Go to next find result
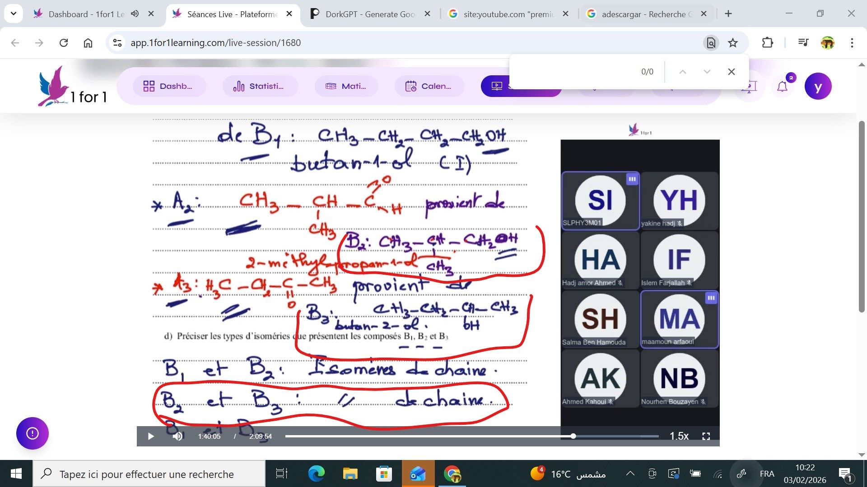Screen dimensions: 867x487 [707, 72]
